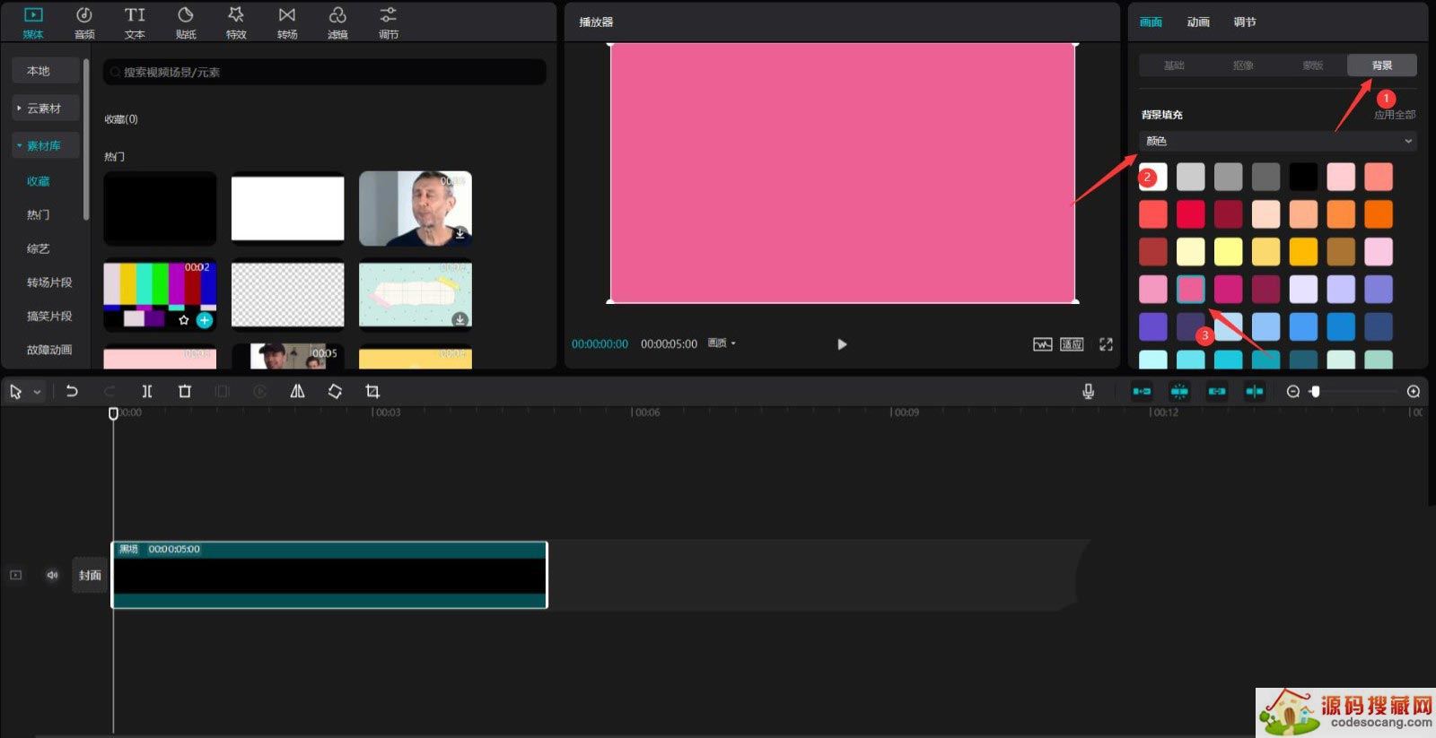This screenshot has width=1436, height=738.
Task: Open the 特效 effects panel icon
Action: [236, 22]
